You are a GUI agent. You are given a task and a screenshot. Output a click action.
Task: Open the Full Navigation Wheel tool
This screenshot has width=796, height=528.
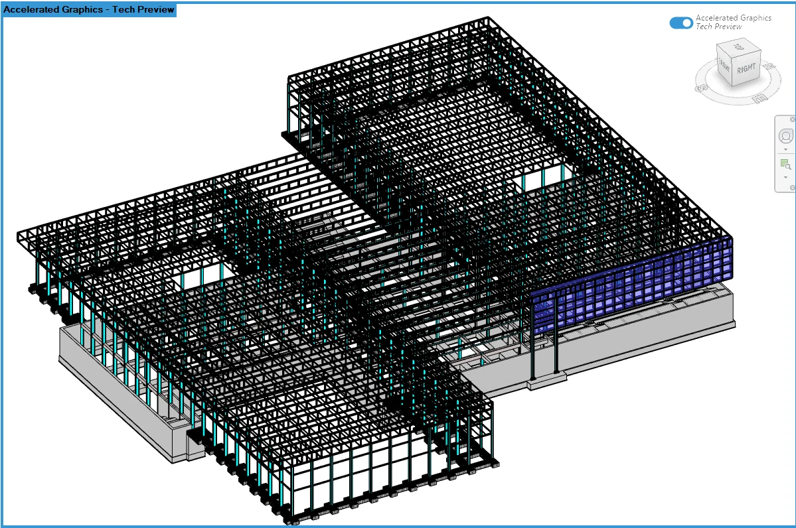(785, 136)
